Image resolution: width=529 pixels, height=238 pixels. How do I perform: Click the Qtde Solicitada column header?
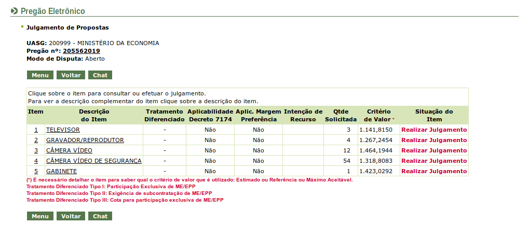pyautogui.click(x=341, y=115)
